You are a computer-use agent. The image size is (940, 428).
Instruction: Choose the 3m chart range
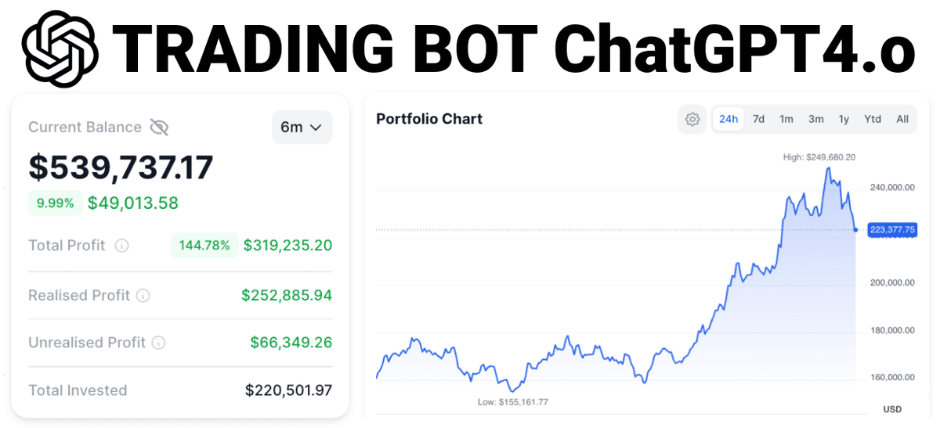coord(815,119)
